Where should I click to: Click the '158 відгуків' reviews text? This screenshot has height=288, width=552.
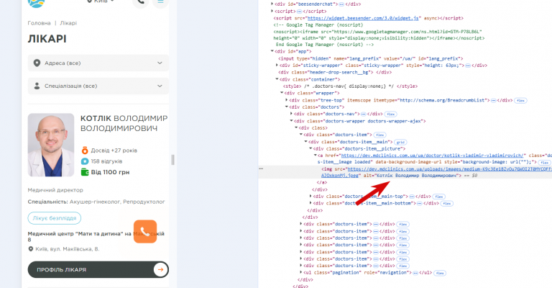[106, 161]
